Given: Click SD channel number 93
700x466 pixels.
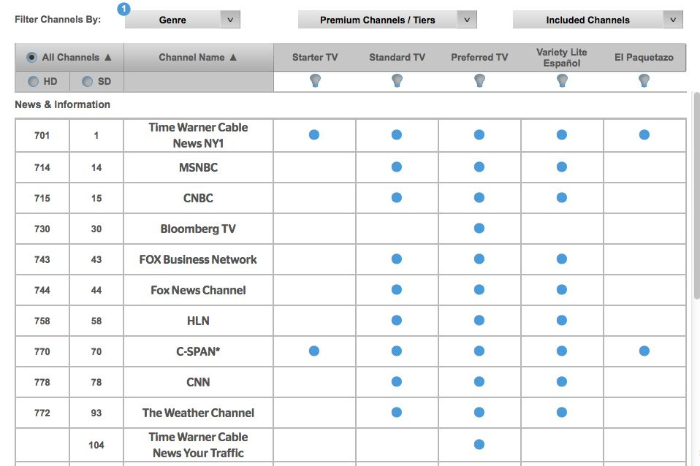Looking at the screenshot, I should [x=96, y=413].
